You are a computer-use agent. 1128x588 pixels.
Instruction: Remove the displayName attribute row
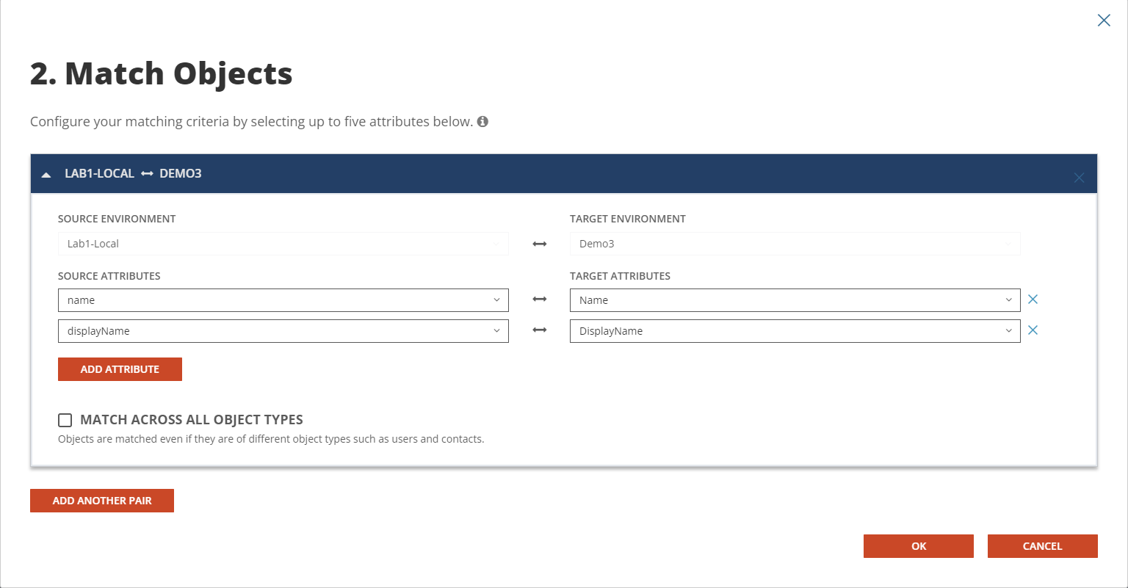(x=1033, y=330)
